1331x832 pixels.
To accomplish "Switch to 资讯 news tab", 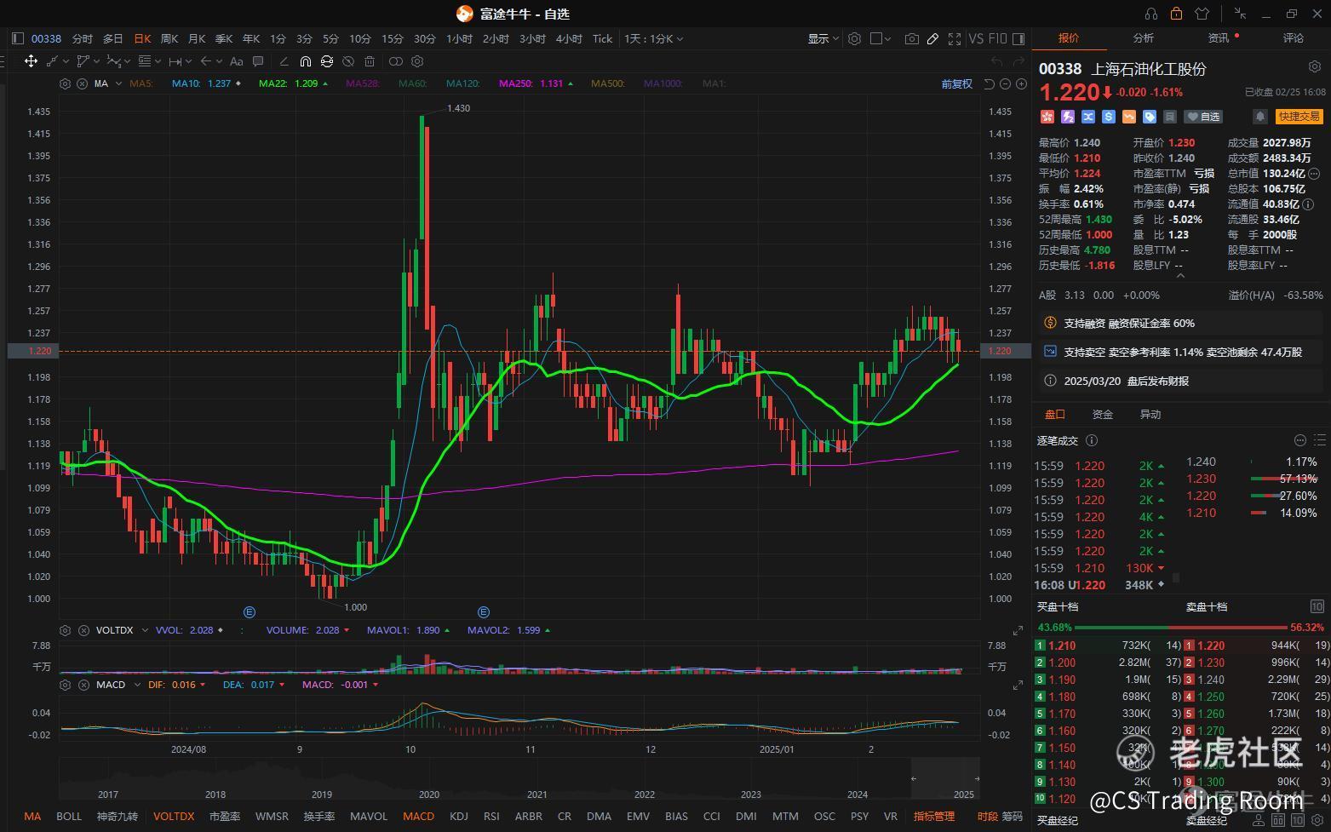I will pos(1219,38).
